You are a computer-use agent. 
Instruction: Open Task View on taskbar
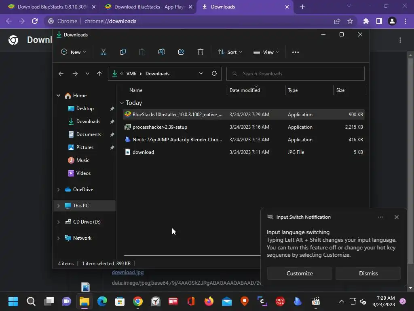pos(49,301)
